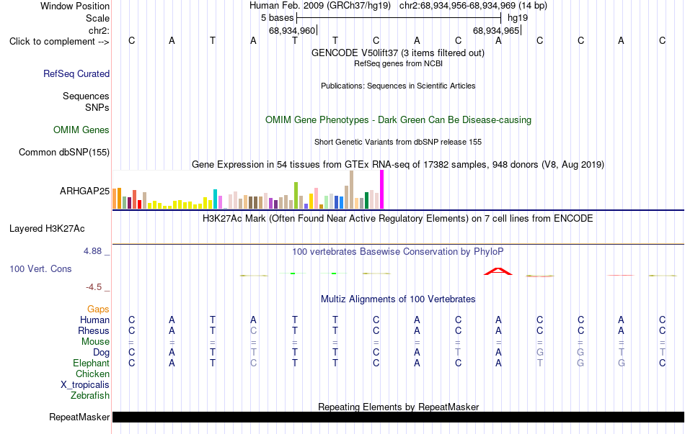Click the black RepeatMasker element bar
The image size is (685, 434).
(x=398, y=417)
